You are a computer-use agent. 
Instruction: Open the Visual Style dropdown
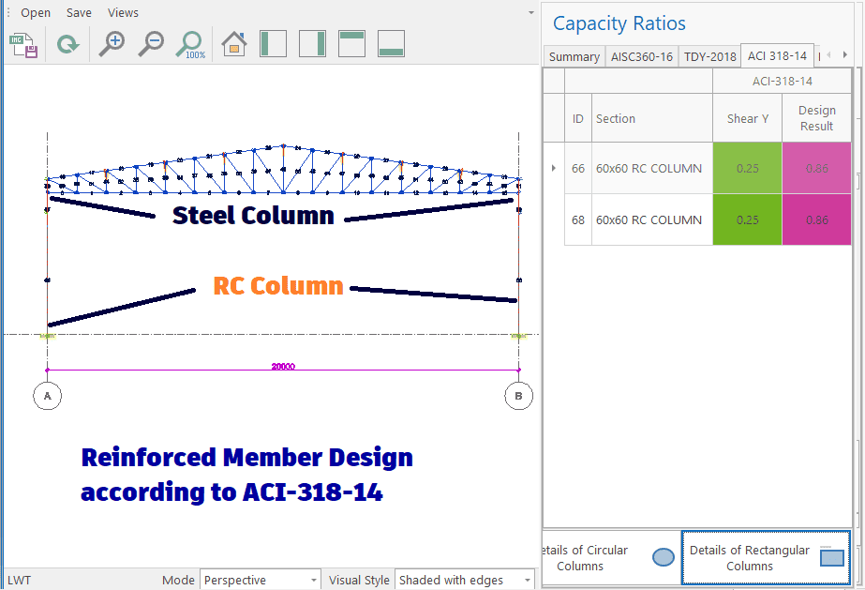coord(465,581)
